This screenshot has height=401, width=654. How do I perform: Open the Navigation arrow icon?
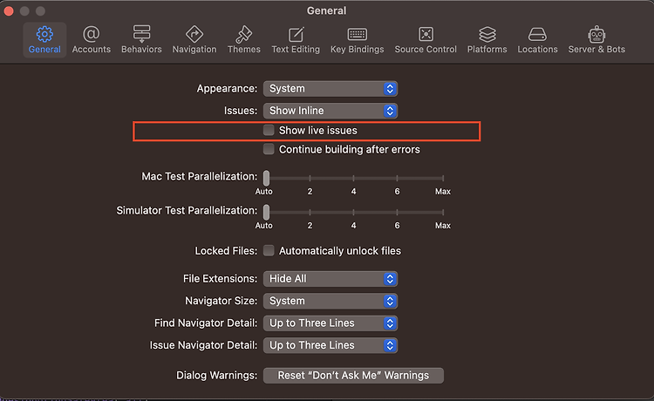click(194, 34)
